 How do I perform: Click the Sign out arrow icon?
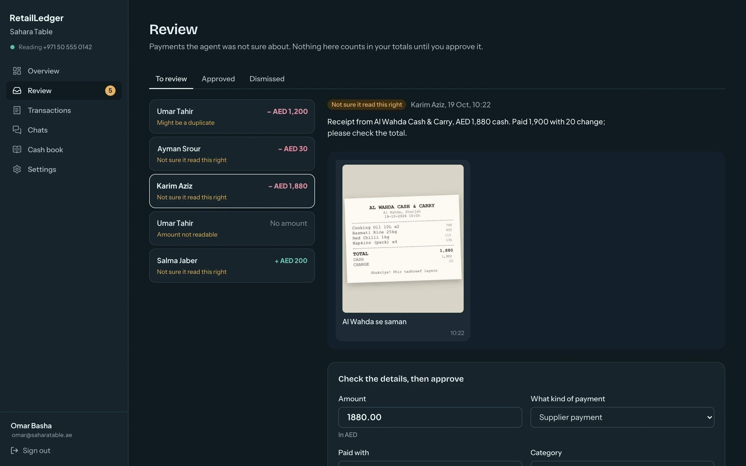(15, 450)
